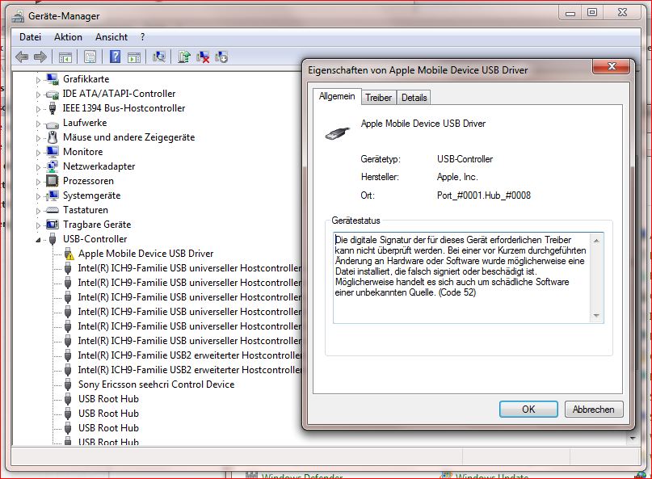652x479 pixels.
Task: Click the Update driver software icon
Action: click(183, 57)
